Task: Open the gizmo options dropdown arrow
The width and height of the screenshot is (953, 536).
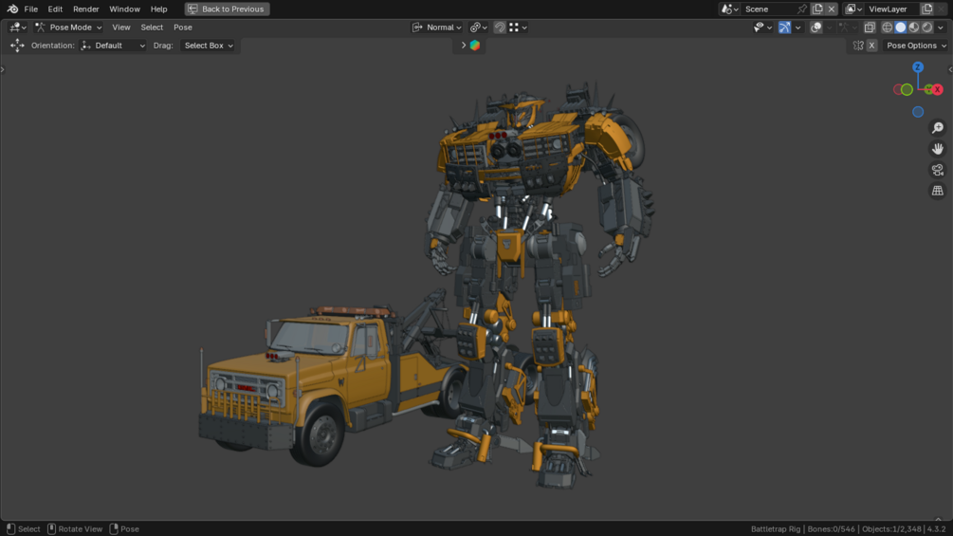Action: pos(797,28)
